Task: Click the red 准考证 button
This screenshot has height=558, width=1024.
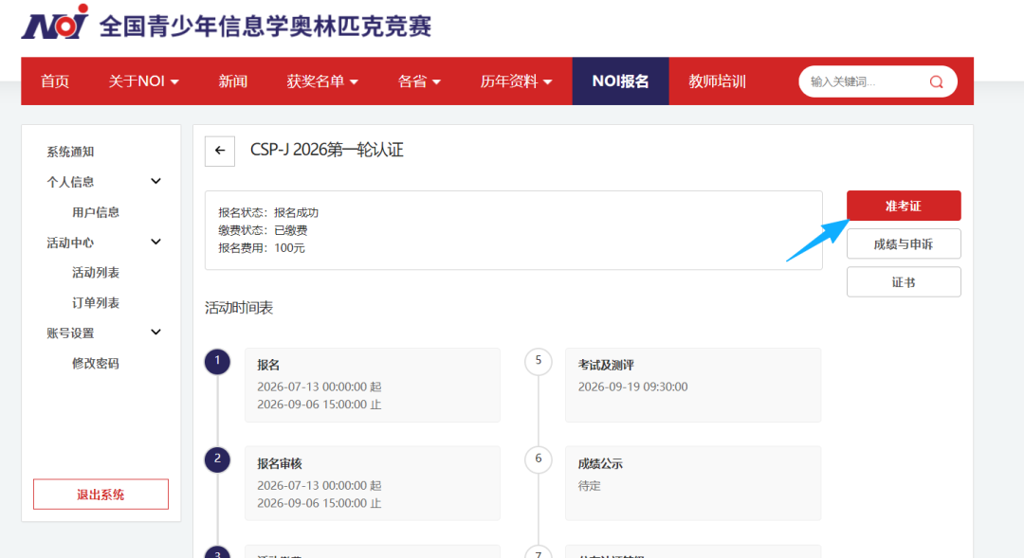Action: [x=904, y=206]
